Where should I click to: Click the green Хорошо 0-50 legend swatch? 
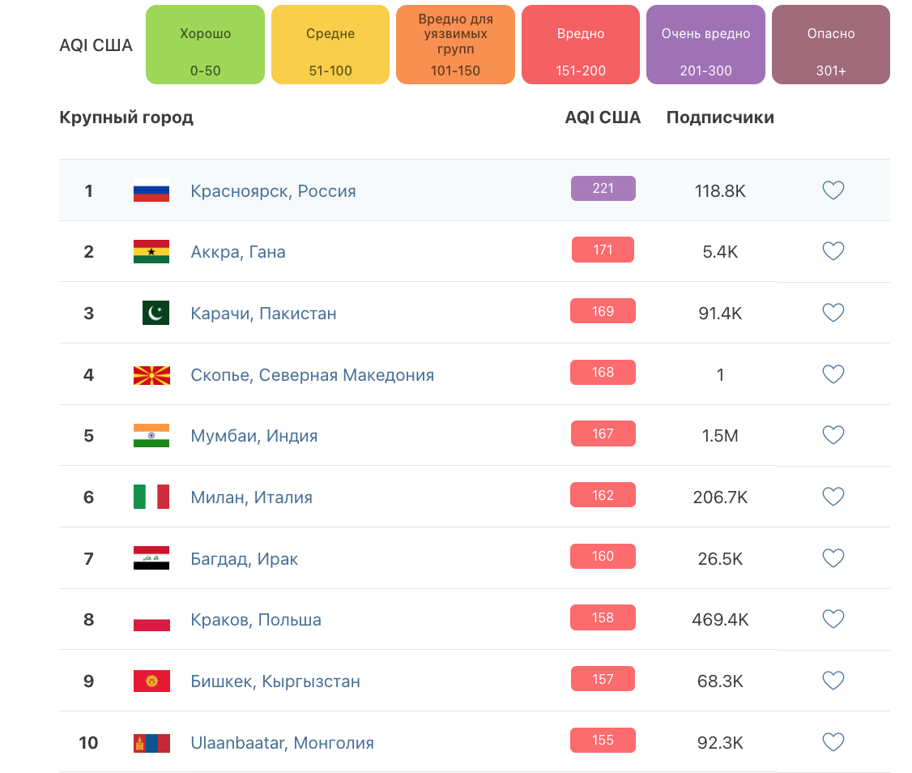pos(205,45)
